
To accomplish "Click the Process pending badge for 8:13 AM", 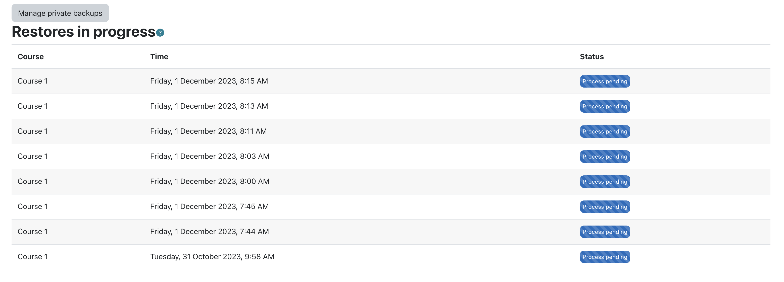I will tap(605, 106).
